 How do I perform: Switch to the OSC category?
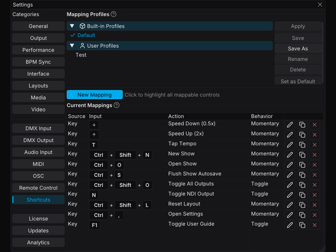(x=38, y=176)
